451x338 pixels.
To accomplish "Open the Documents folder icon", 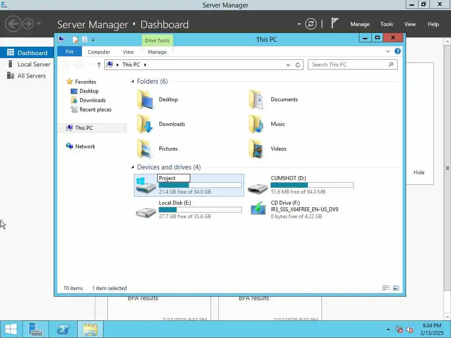I will pos(256,99).
